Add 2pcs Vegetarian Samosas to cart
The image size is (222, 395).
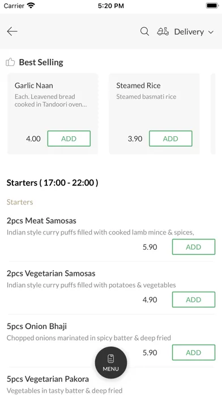click(194, 300)
